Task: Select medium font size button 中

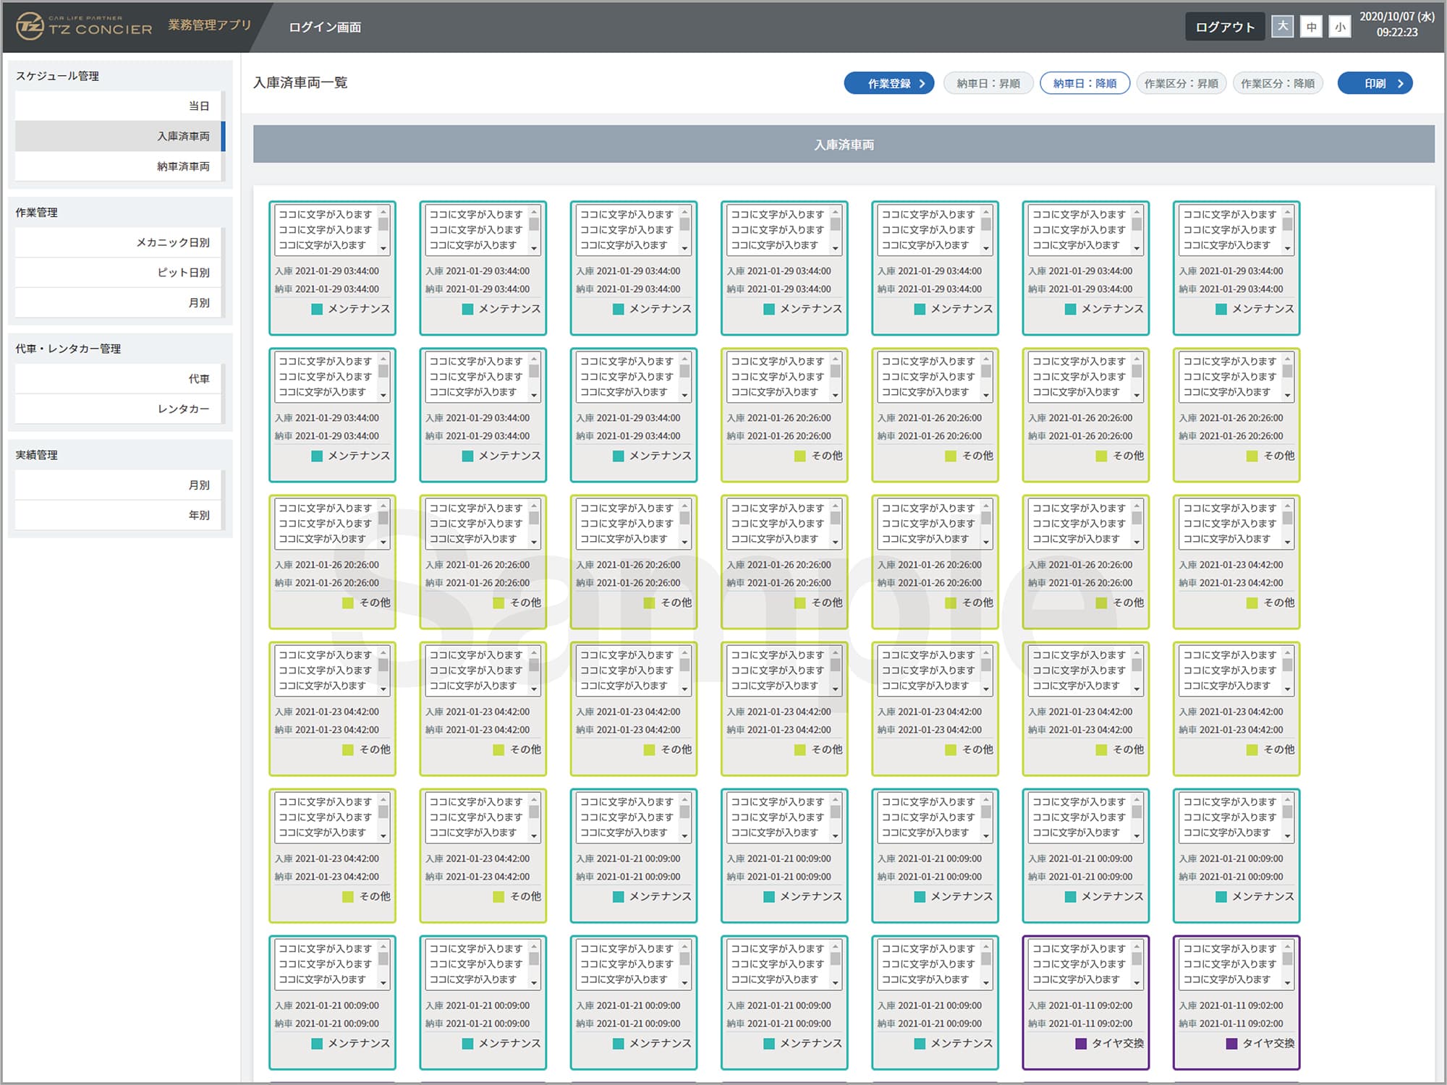Action: click(1311, 27)
